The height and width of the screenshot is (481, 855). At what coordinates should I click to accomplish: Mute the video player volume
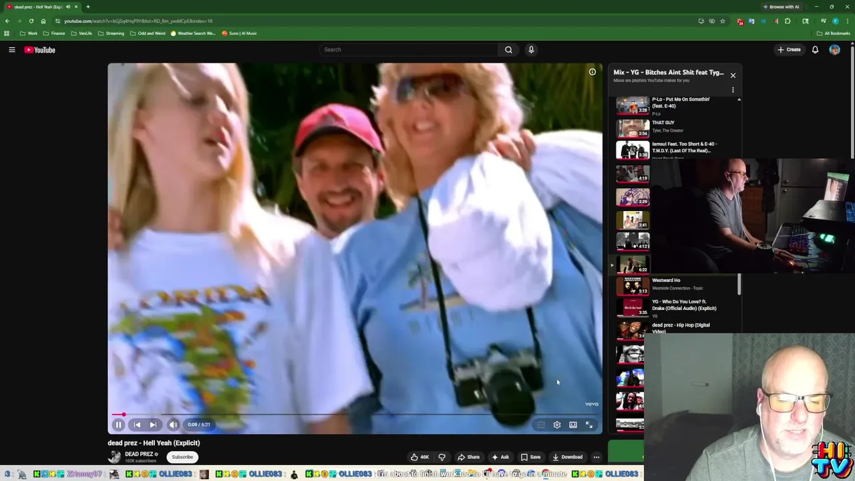coord(173,425)
